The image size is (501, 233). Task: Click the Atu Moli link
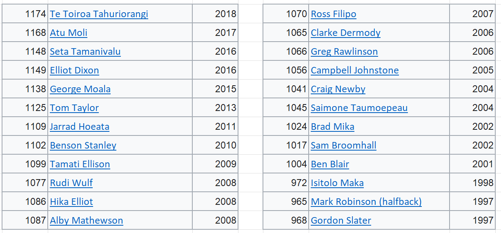coord(69,33)
